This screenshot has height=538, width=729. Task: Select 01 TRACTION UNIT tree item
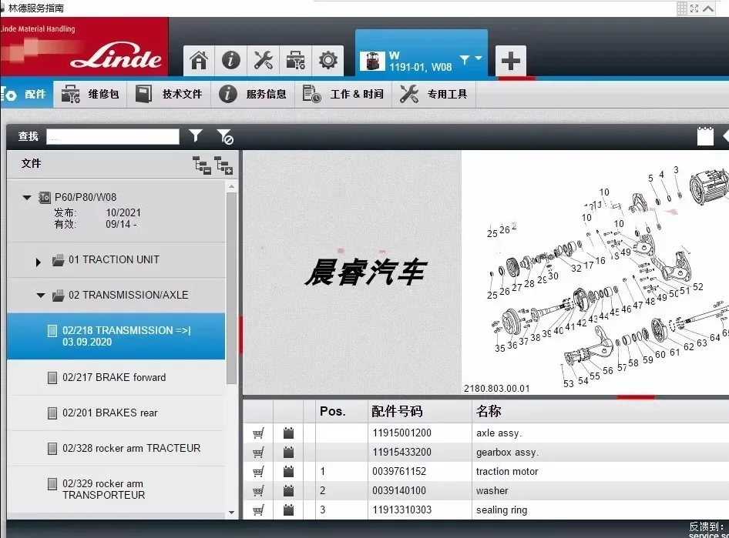[x=114, y=259]
